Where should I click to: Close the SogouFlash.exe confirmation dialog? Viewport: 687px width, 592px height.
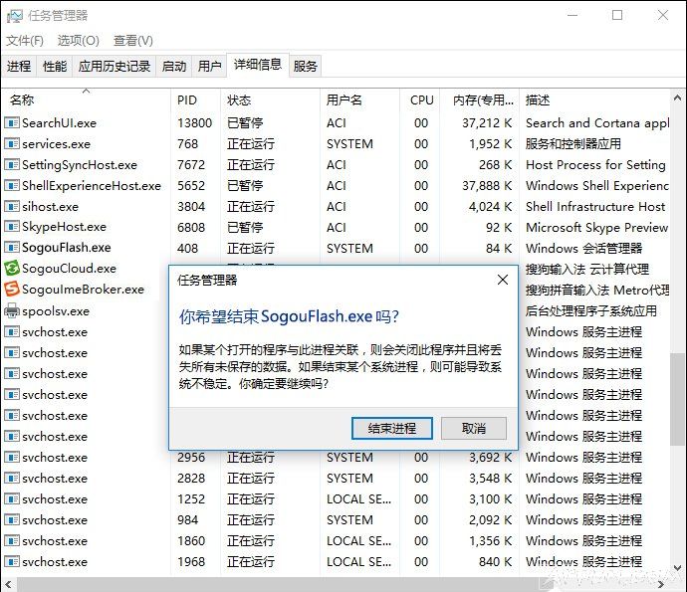503,281
